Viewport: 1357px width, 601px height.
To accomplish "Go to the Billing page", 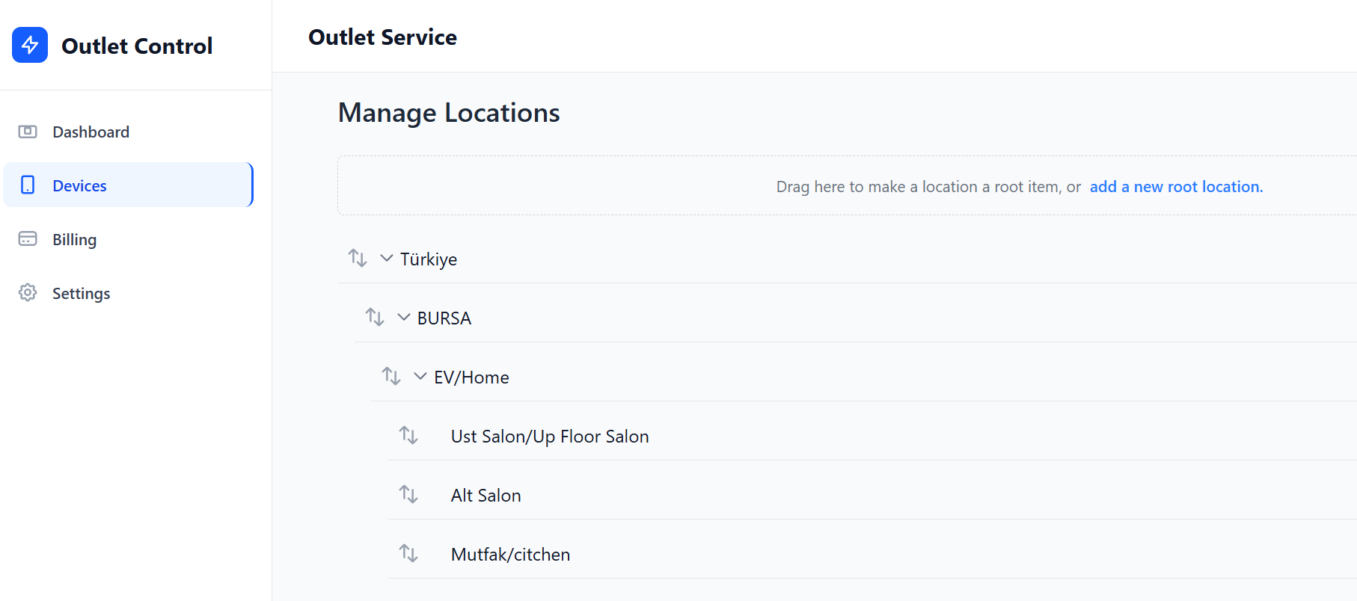I will [74, 240].
